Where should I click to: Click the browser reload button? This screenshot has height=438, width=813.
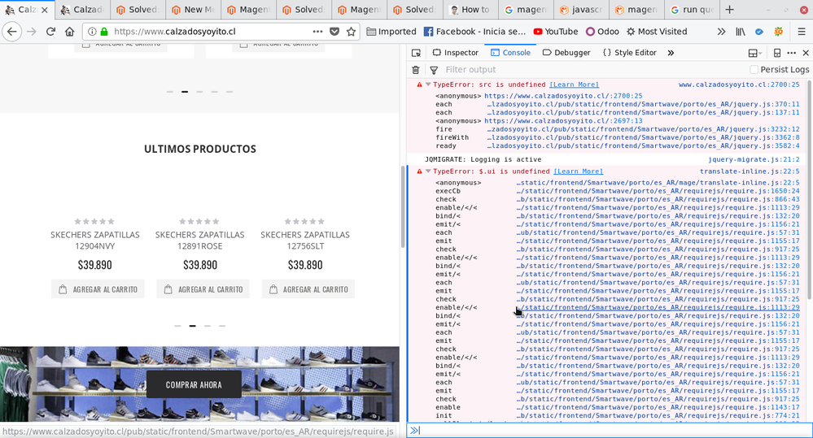click(50, 32)
